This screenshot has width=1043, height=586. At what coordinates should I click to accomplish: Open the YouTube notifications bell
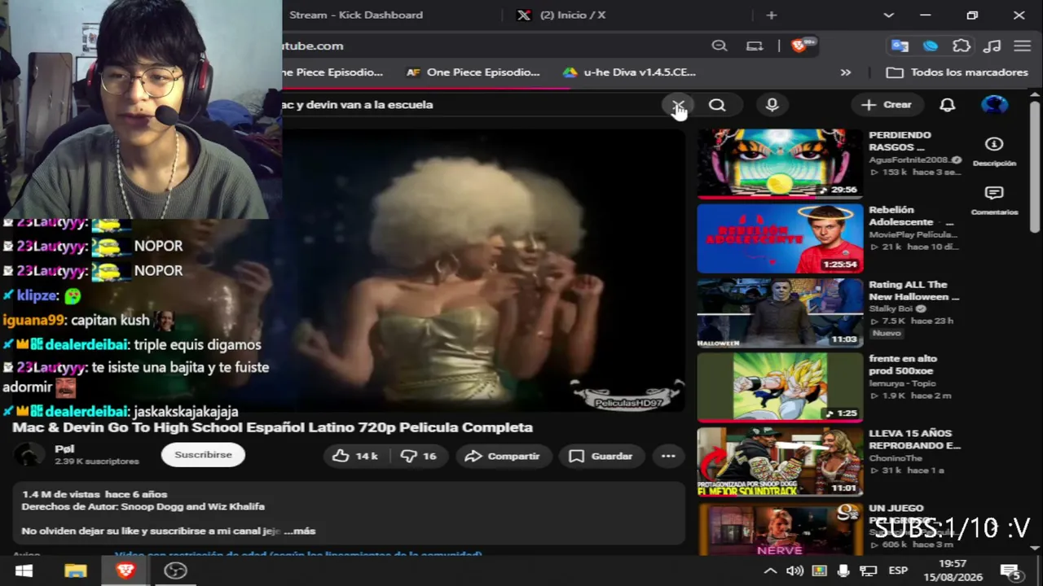(947, 105)
